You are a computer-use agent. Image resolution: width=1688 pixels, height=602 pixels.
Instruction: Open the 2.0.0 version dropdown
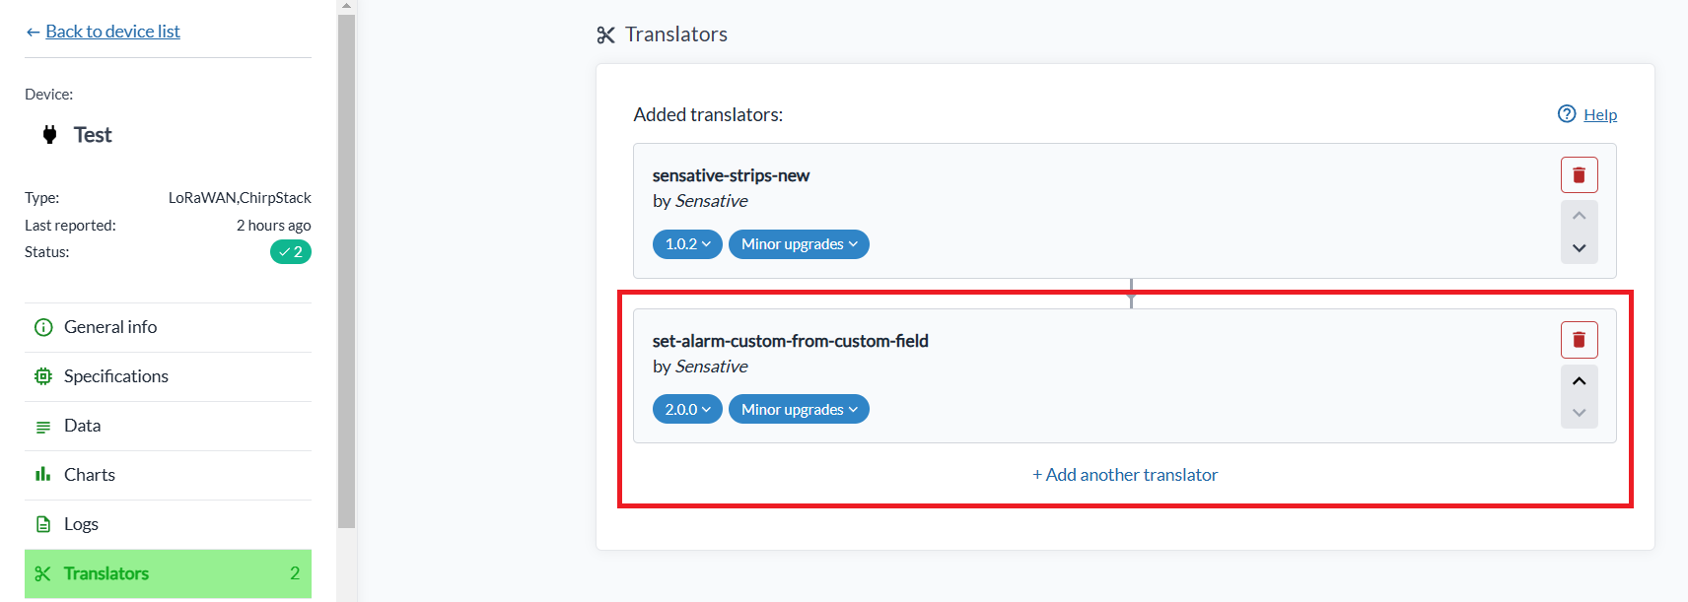click(x=687, y=410)
